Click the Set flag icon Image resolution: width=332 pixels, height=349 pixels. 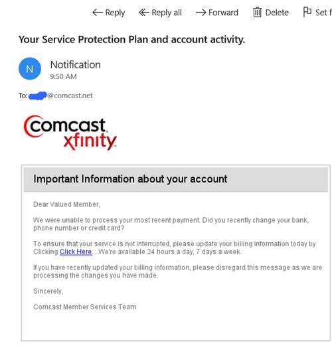point(307,12)
